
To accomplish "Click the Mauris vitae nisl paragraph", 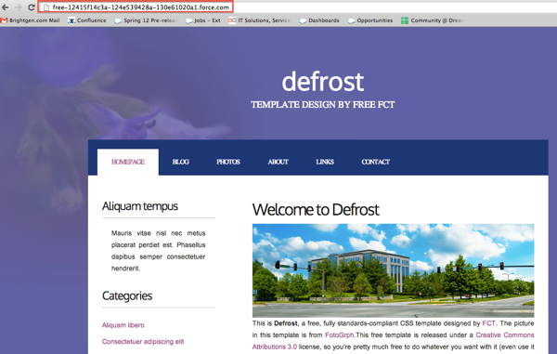I will point(159,251).
